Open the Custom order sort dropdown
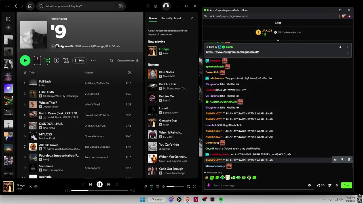The width and height of the screenshot is (363, 204). click(128, 60)
